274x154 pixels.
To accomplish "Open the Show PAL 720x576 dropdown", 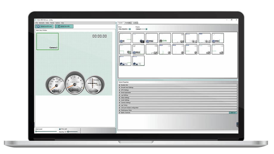I will click(130, 29).
